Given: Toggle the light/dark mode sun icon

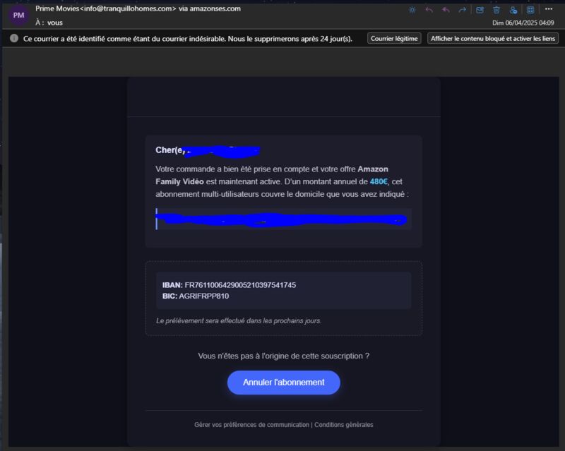Looking at the screenshot, I should [x=412, y=10].
